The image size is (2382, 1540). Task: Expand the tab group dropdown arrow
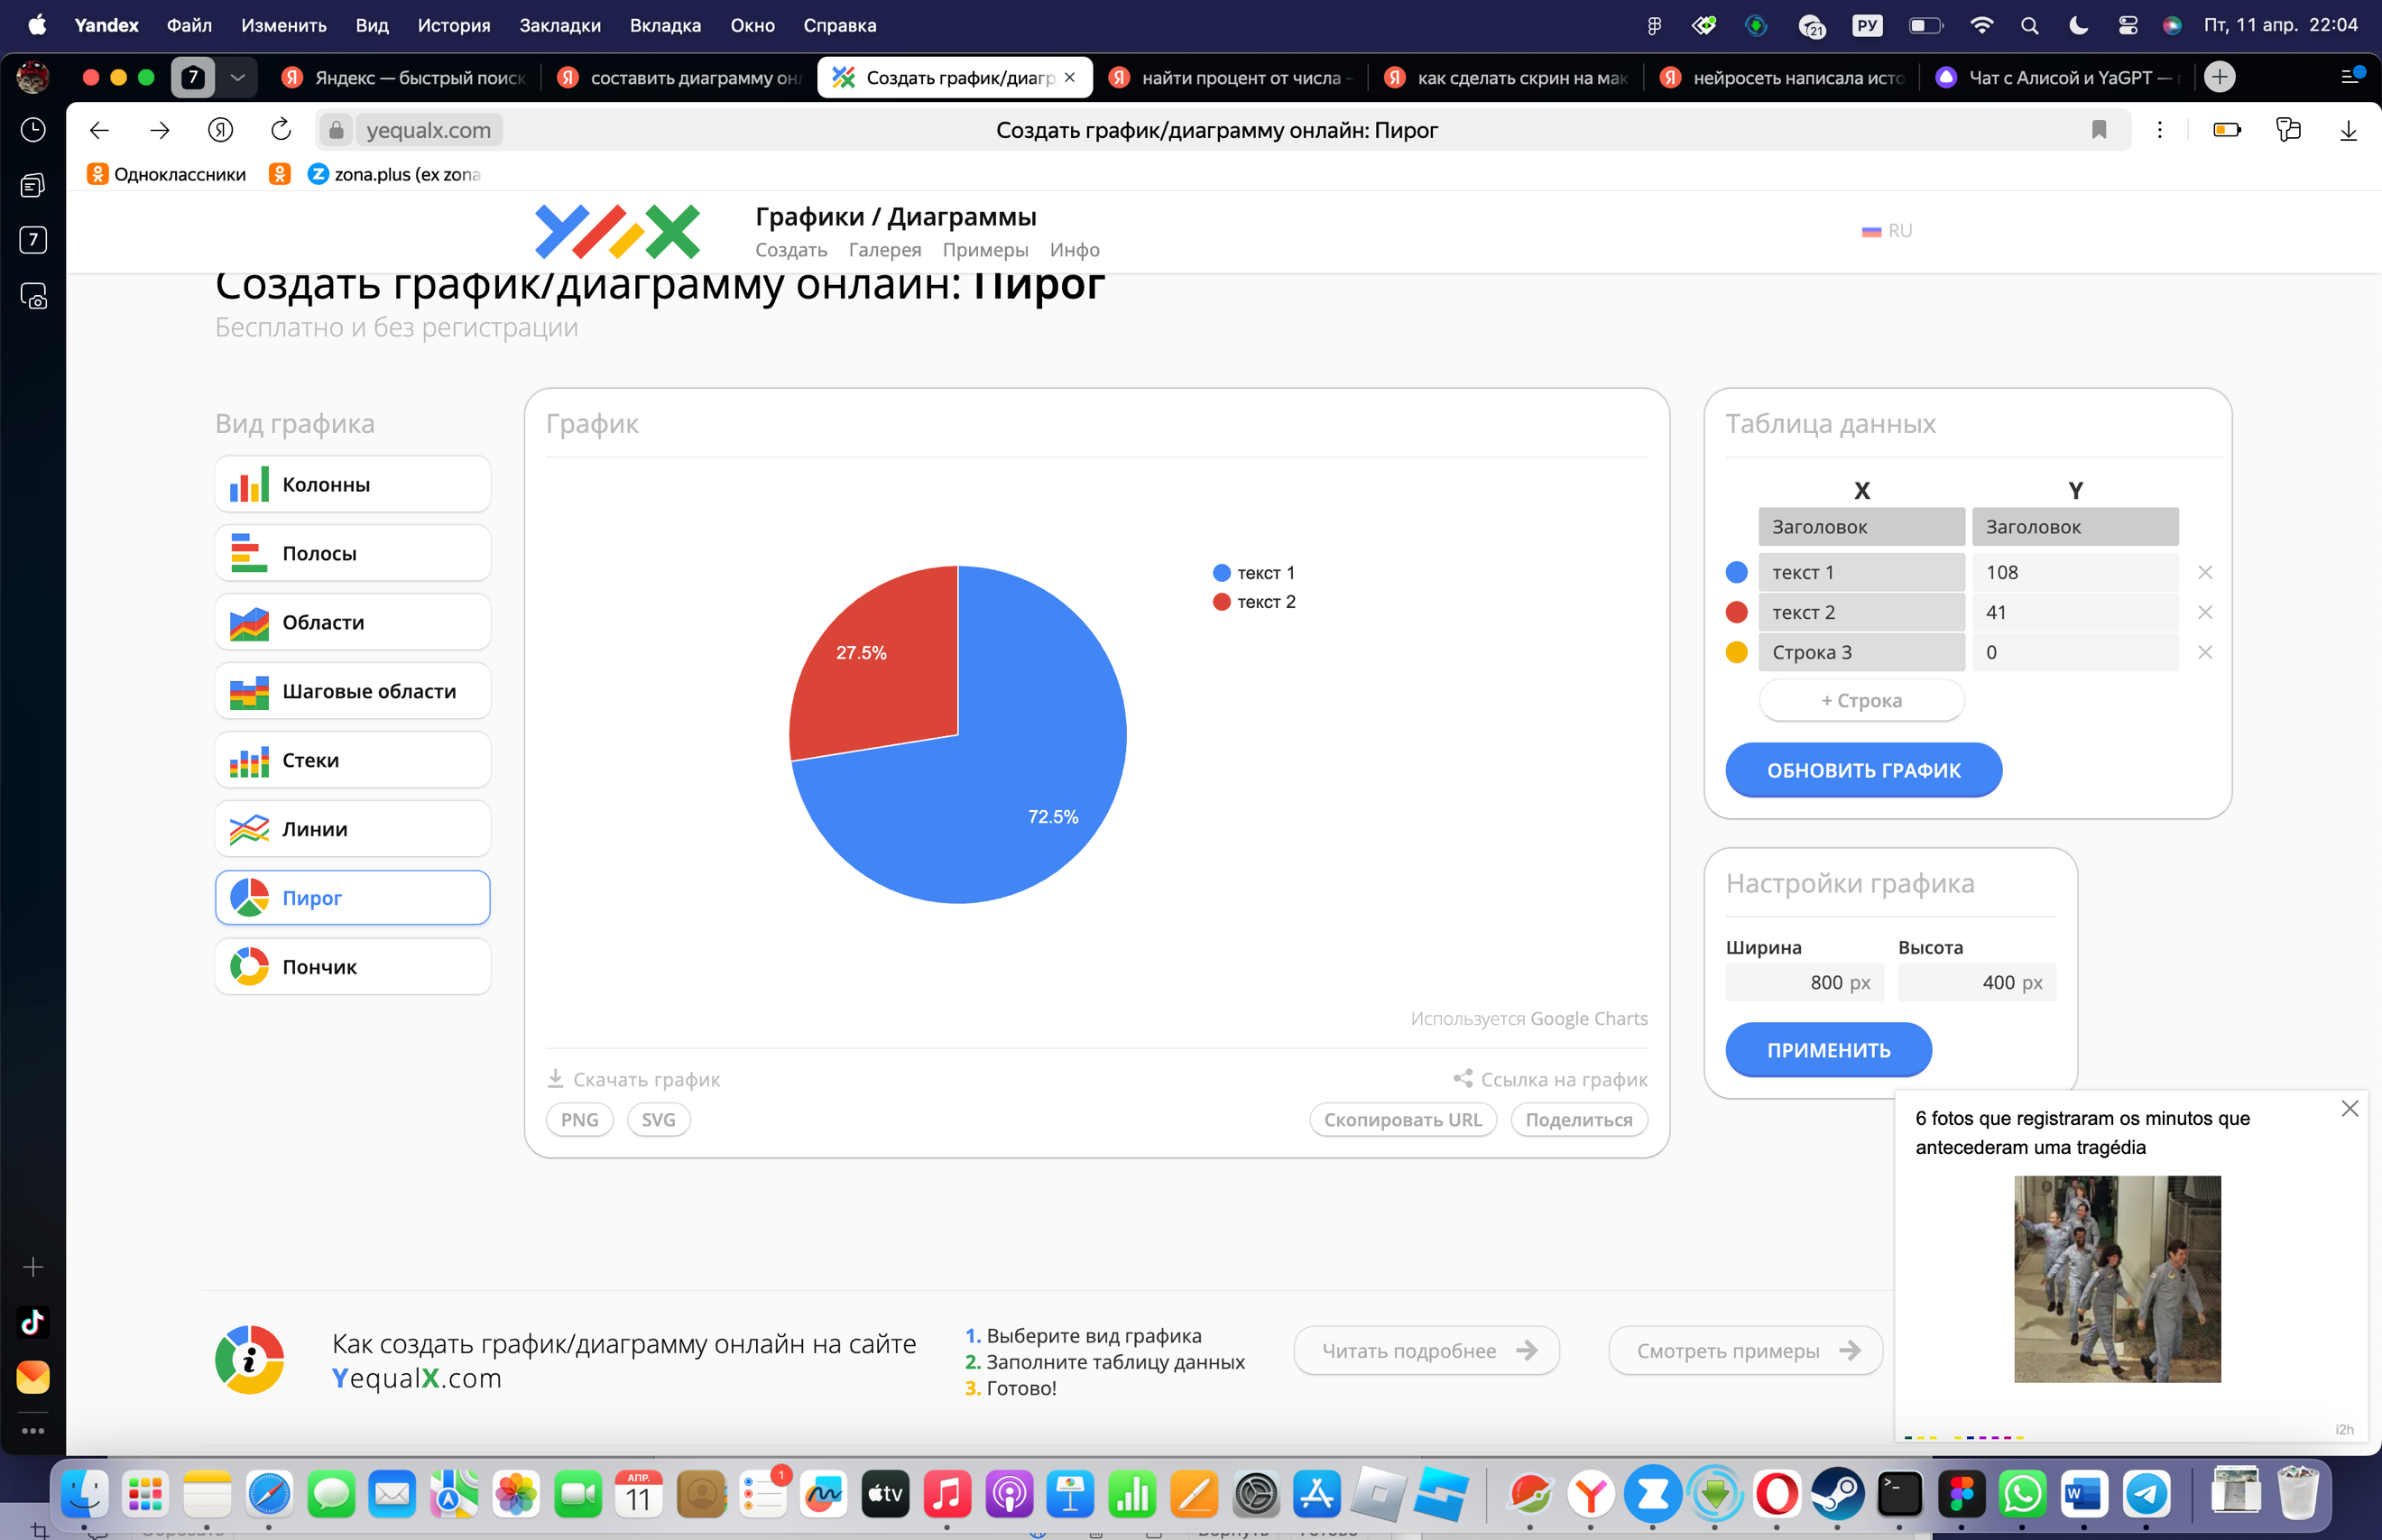pyautogui.click(x=238, y=77)
